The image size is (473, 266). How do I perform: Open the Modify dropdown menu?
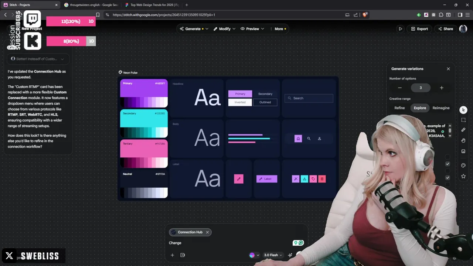224,29
